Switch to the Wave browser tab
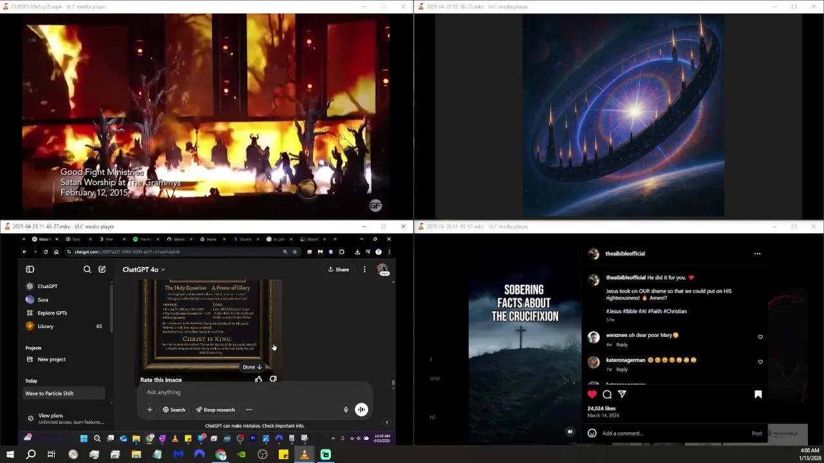824x463 pixels. [45, 239]
